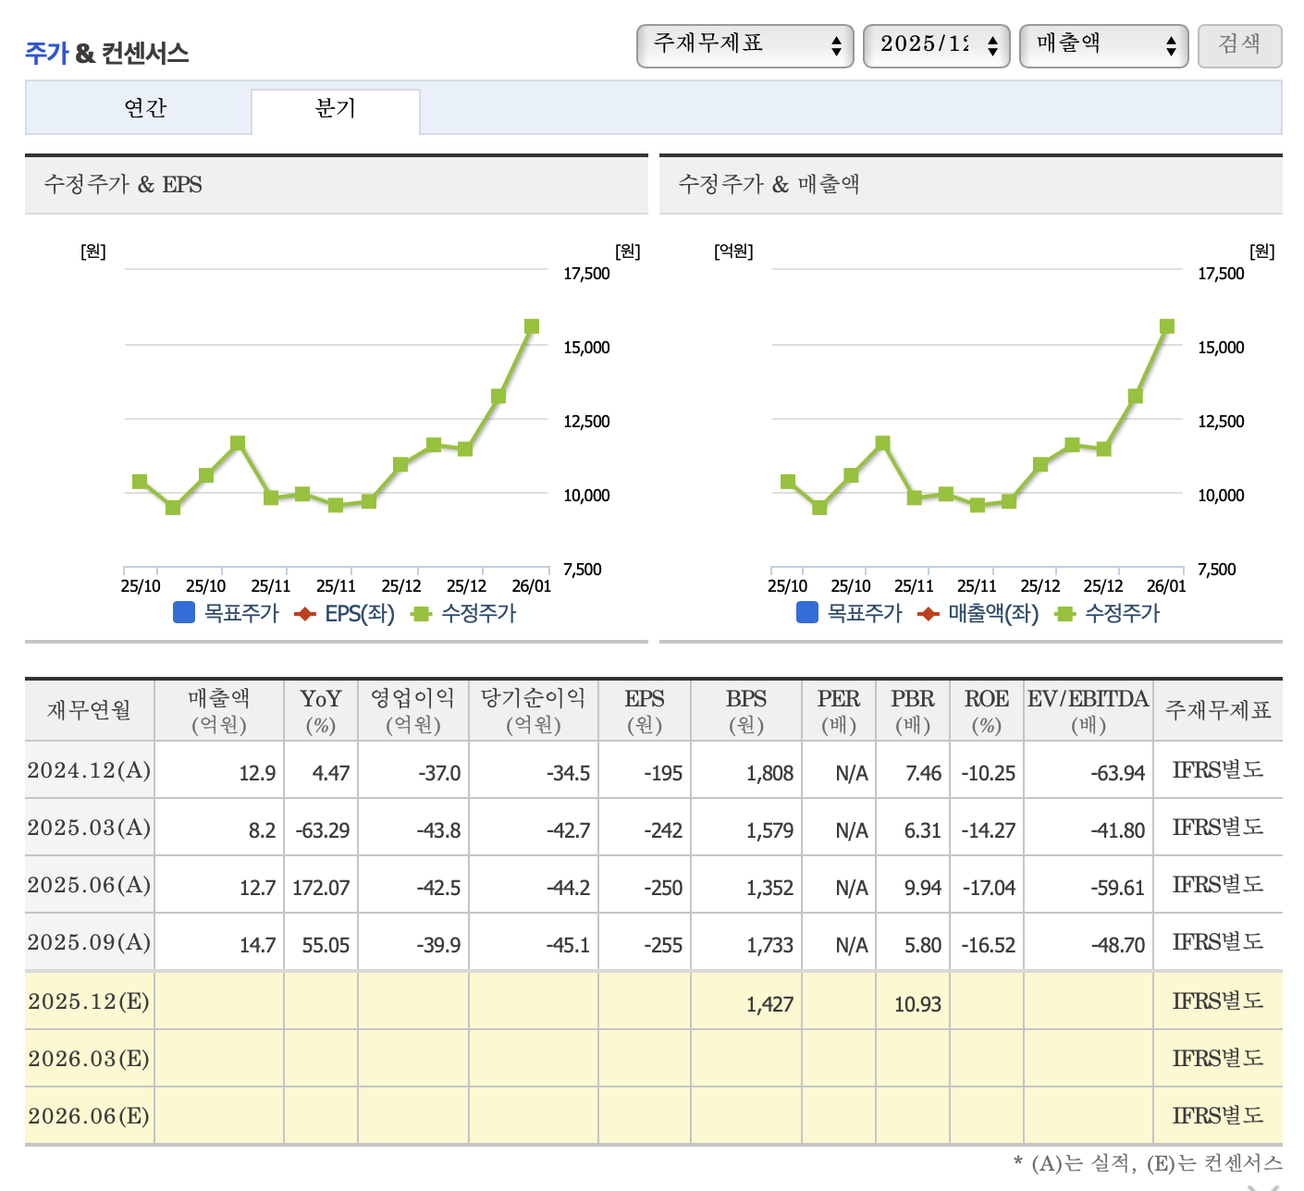Click BPS value 1,808
Screen dimensions: 1304x1191
(770, 773)
